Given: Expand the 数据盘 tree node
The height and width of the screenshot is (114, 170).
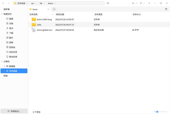Looking at the screenshot, I should tap(4, 66).
